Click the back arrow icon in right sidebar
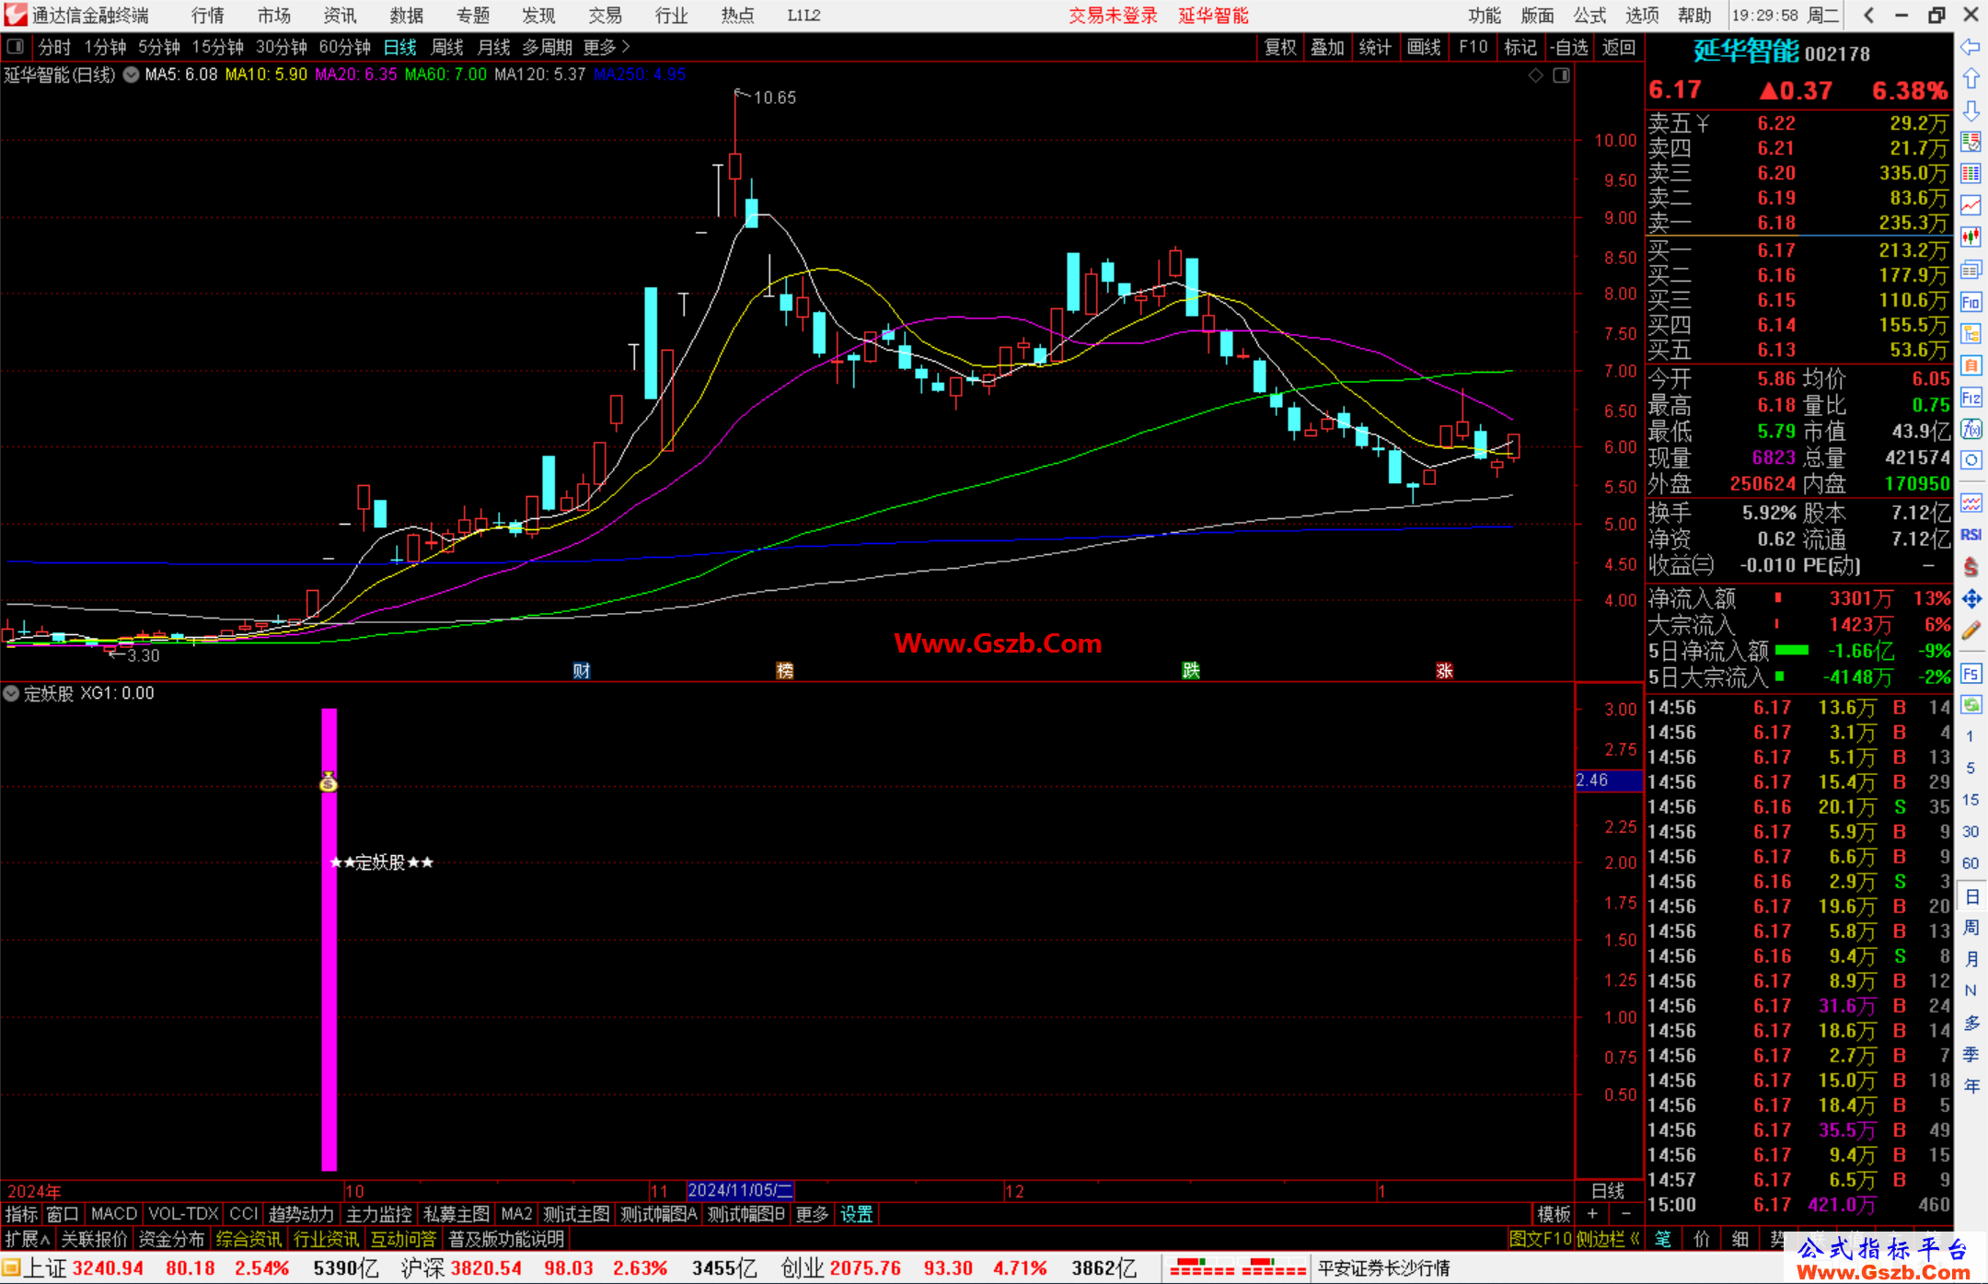Screen dimensions: 1988x1284 pos(1971,47)
